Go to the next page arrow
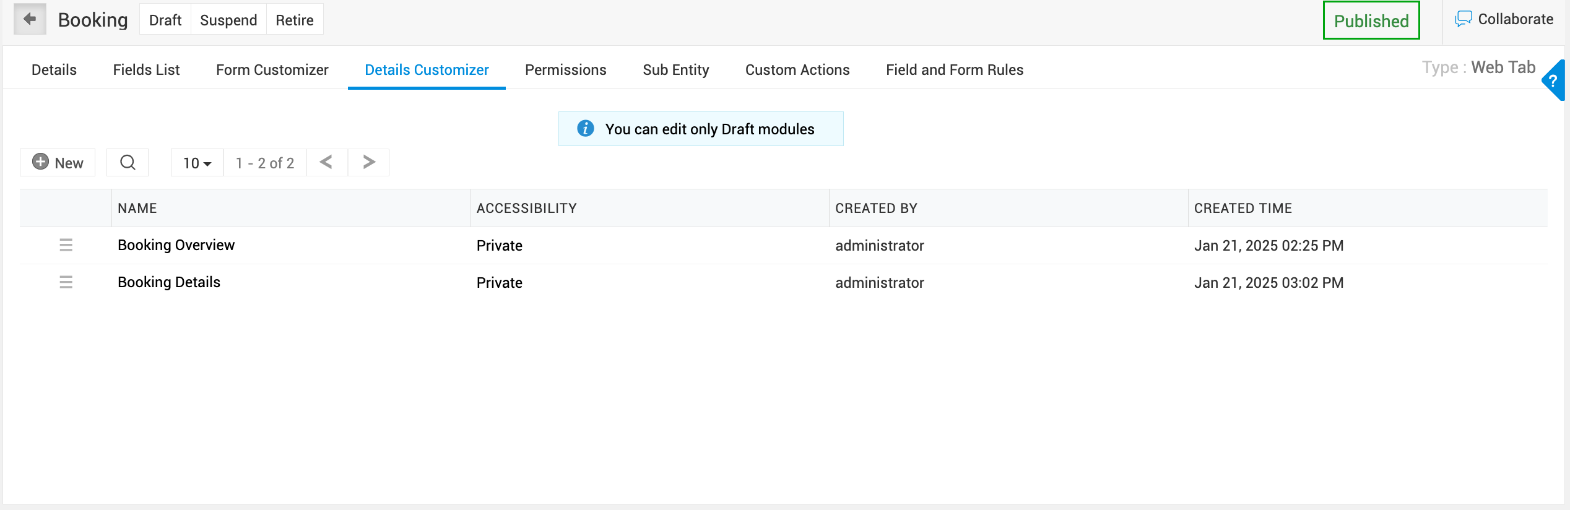Viewport: 1570px width, 510px height. tap(369, 162)
